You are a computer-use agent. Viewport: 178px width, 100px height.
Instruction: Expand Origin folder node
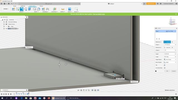pyautogui.click(x=4, y=26)
